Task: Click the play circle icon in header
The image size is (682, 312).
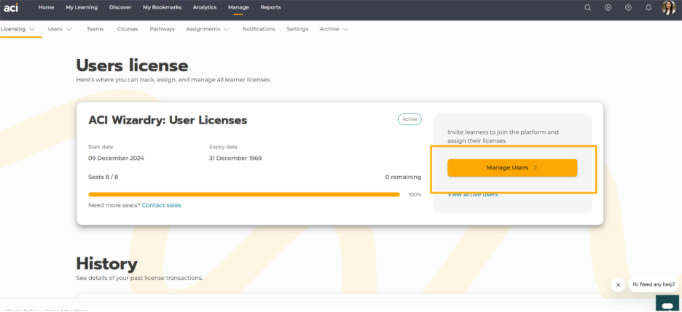Action: [608, 7]
